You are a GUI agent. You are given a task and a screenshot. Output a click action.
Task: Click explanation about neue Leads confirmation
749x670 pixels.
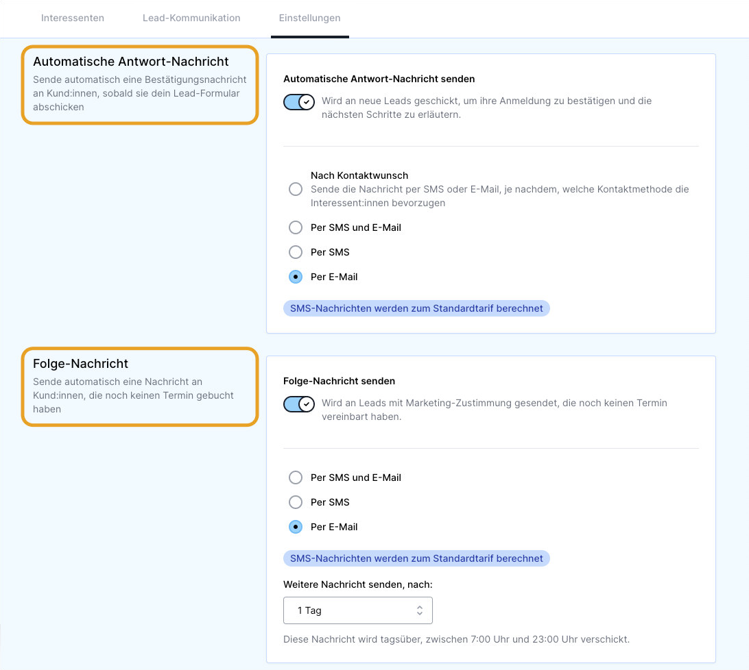pyautogui.click(x=487, y=108)
